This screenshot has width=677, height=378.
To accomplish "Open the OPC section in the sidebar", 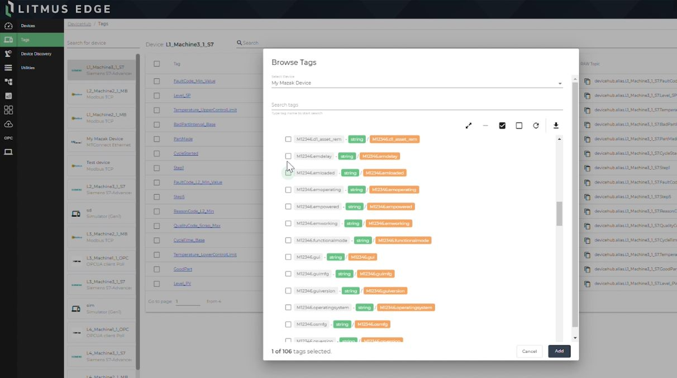I will (8, 138).
